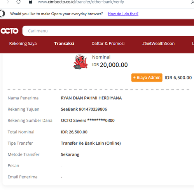Select 'OCTO Savers ********0300' source account
Viewport: 194px width, 195px height.
pyautogui.click(x=88, y=121)
